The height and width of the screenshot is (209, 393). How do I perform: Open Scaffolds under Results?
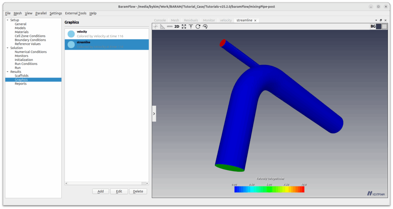click(21, 76)
